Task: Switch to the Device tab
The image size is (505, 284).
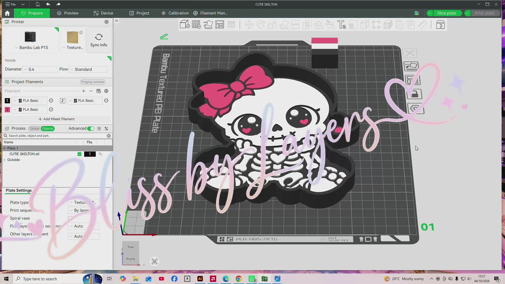Action: click(103, 13)
